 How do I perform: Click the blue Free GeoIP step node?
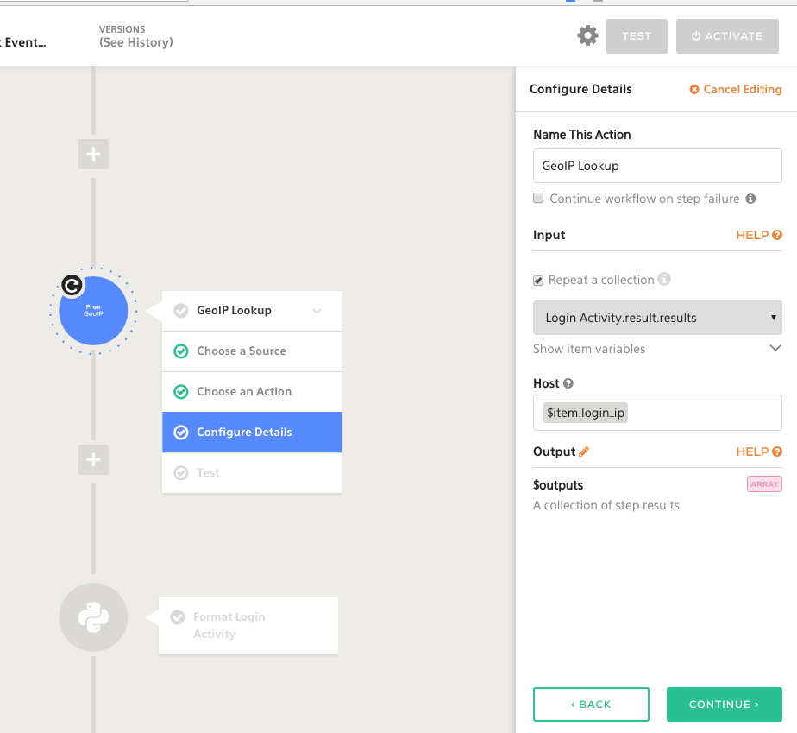coord(94,313)
